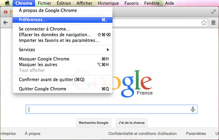This screenshot has width=219, height=140.
Task: Select À propos de Google Chrome
Action: (62, 10)
